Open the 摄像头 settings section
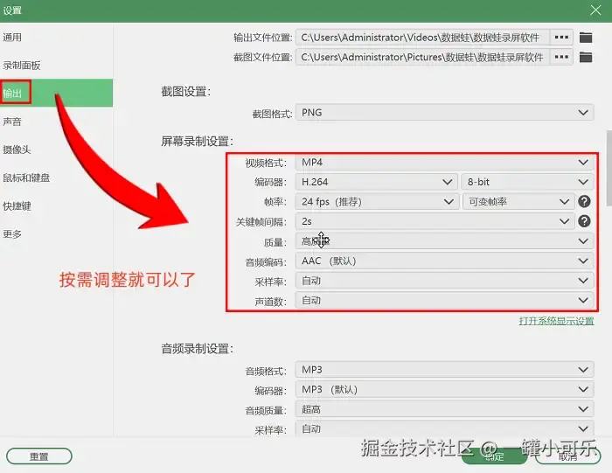 click(x=56, y=150)
